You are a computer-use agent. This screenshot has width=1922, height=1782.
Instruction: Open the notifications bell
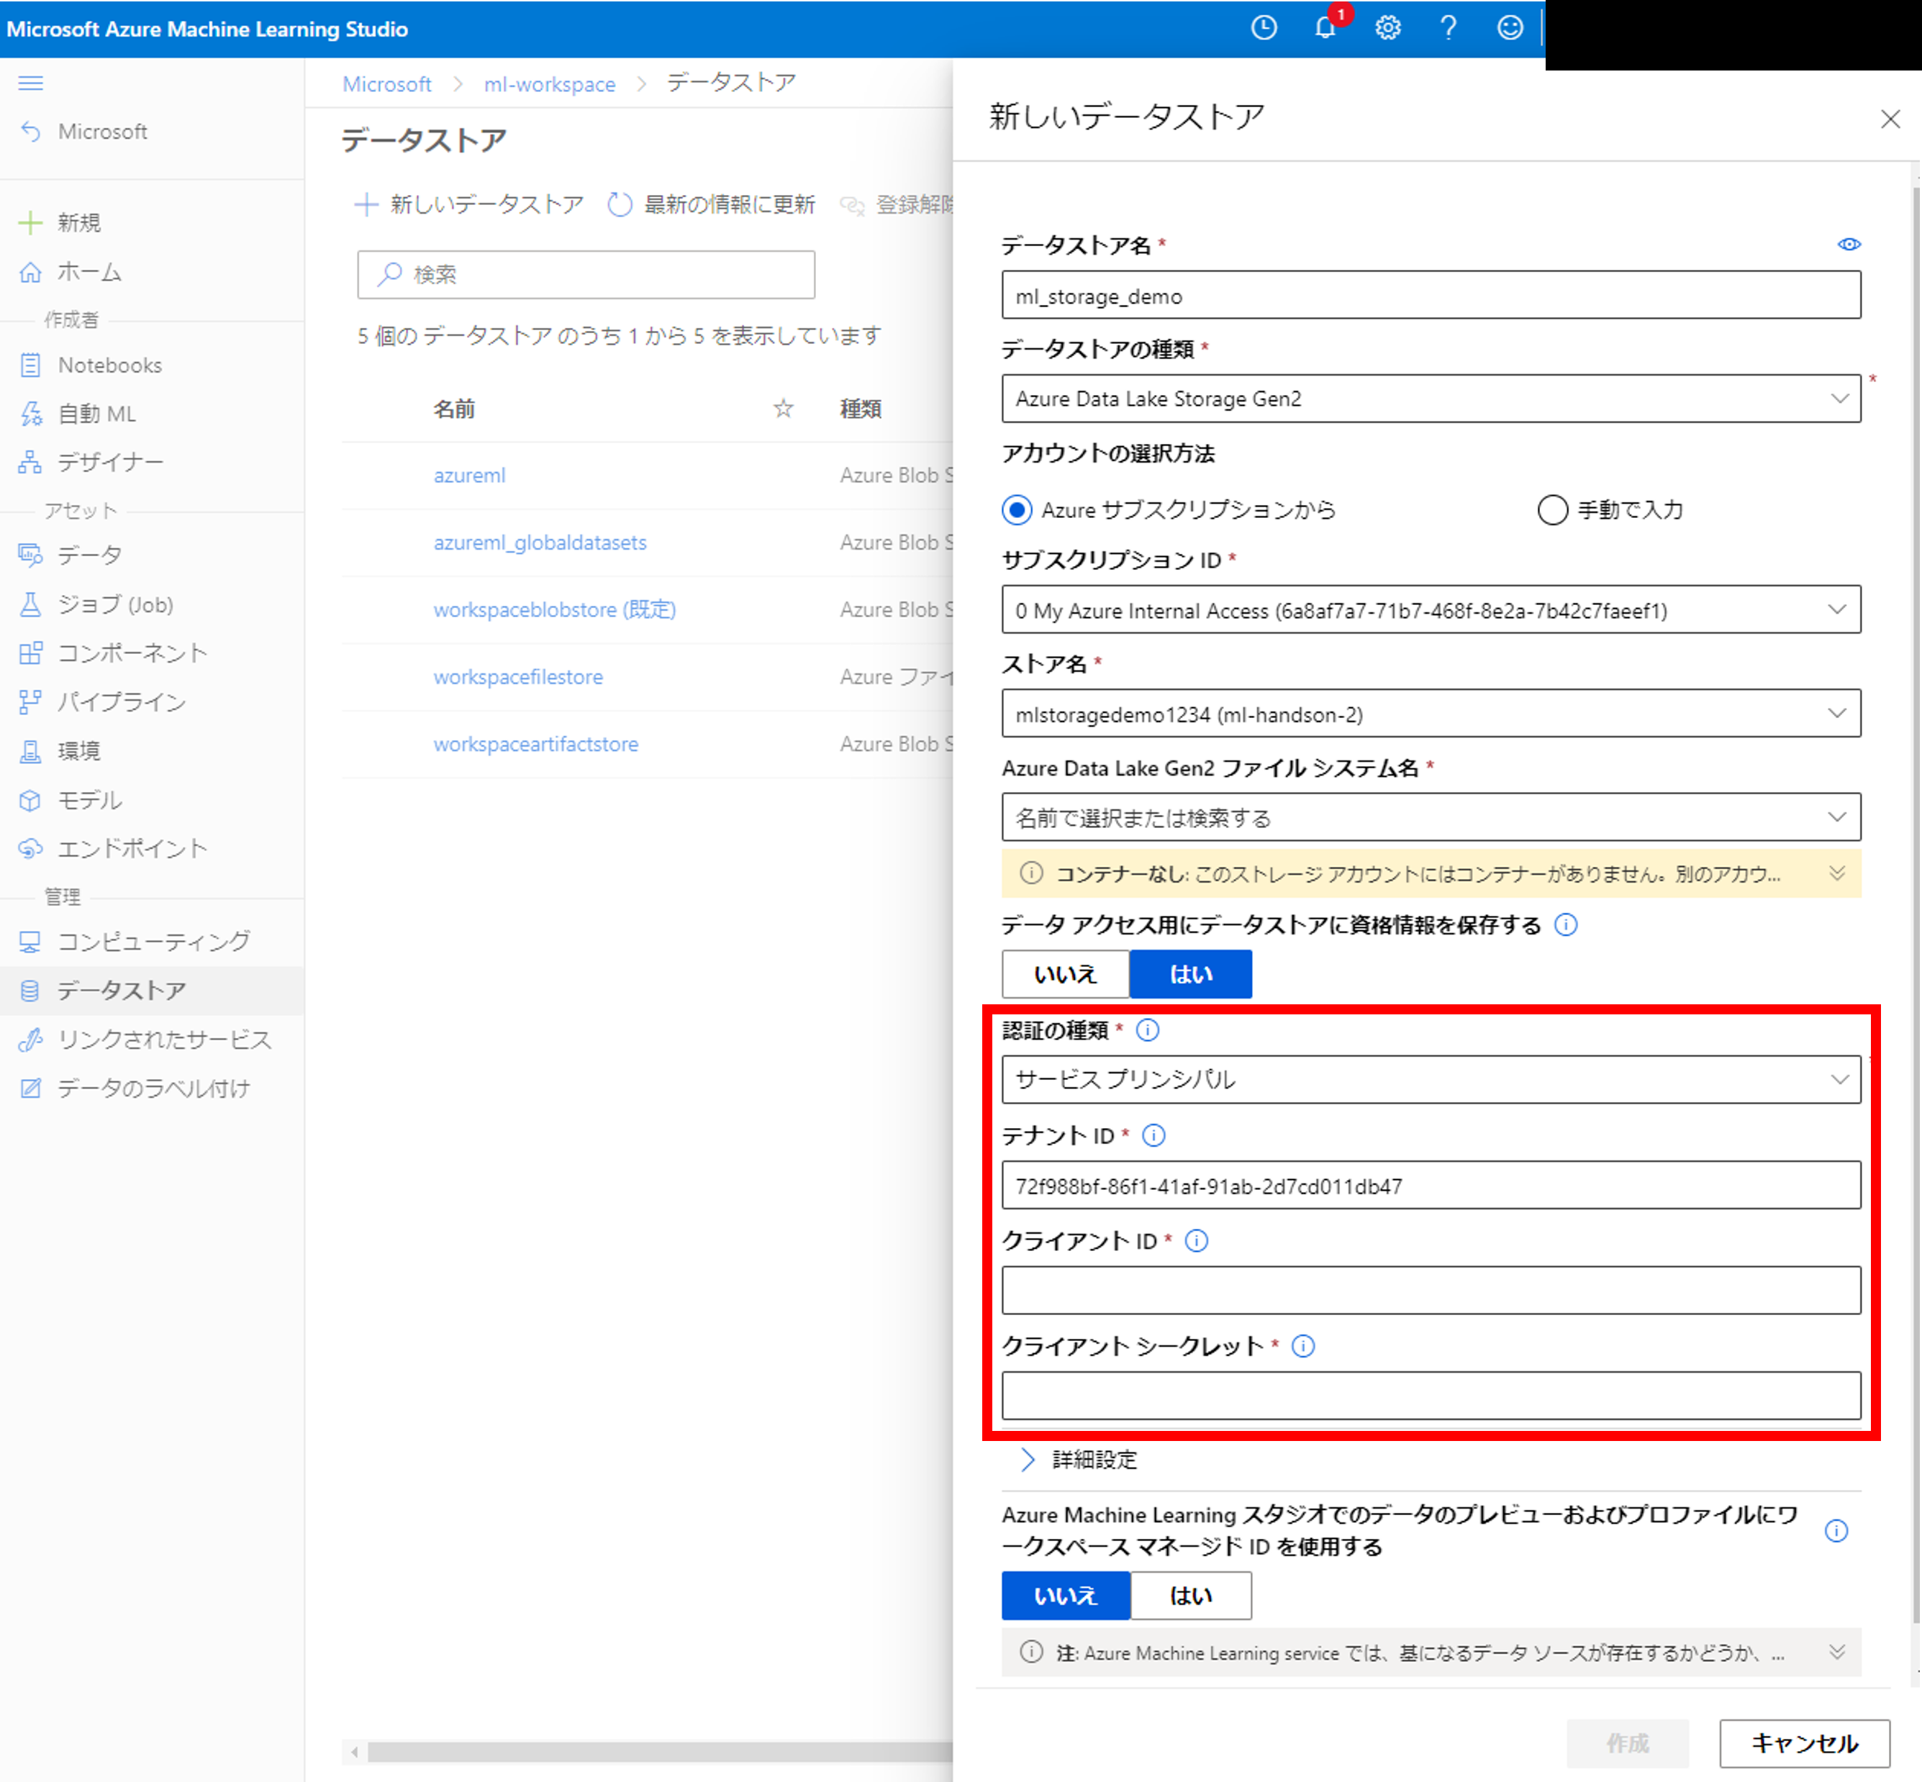1325,28
